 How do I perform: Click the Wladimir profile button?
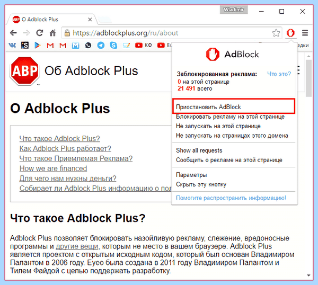234,10
